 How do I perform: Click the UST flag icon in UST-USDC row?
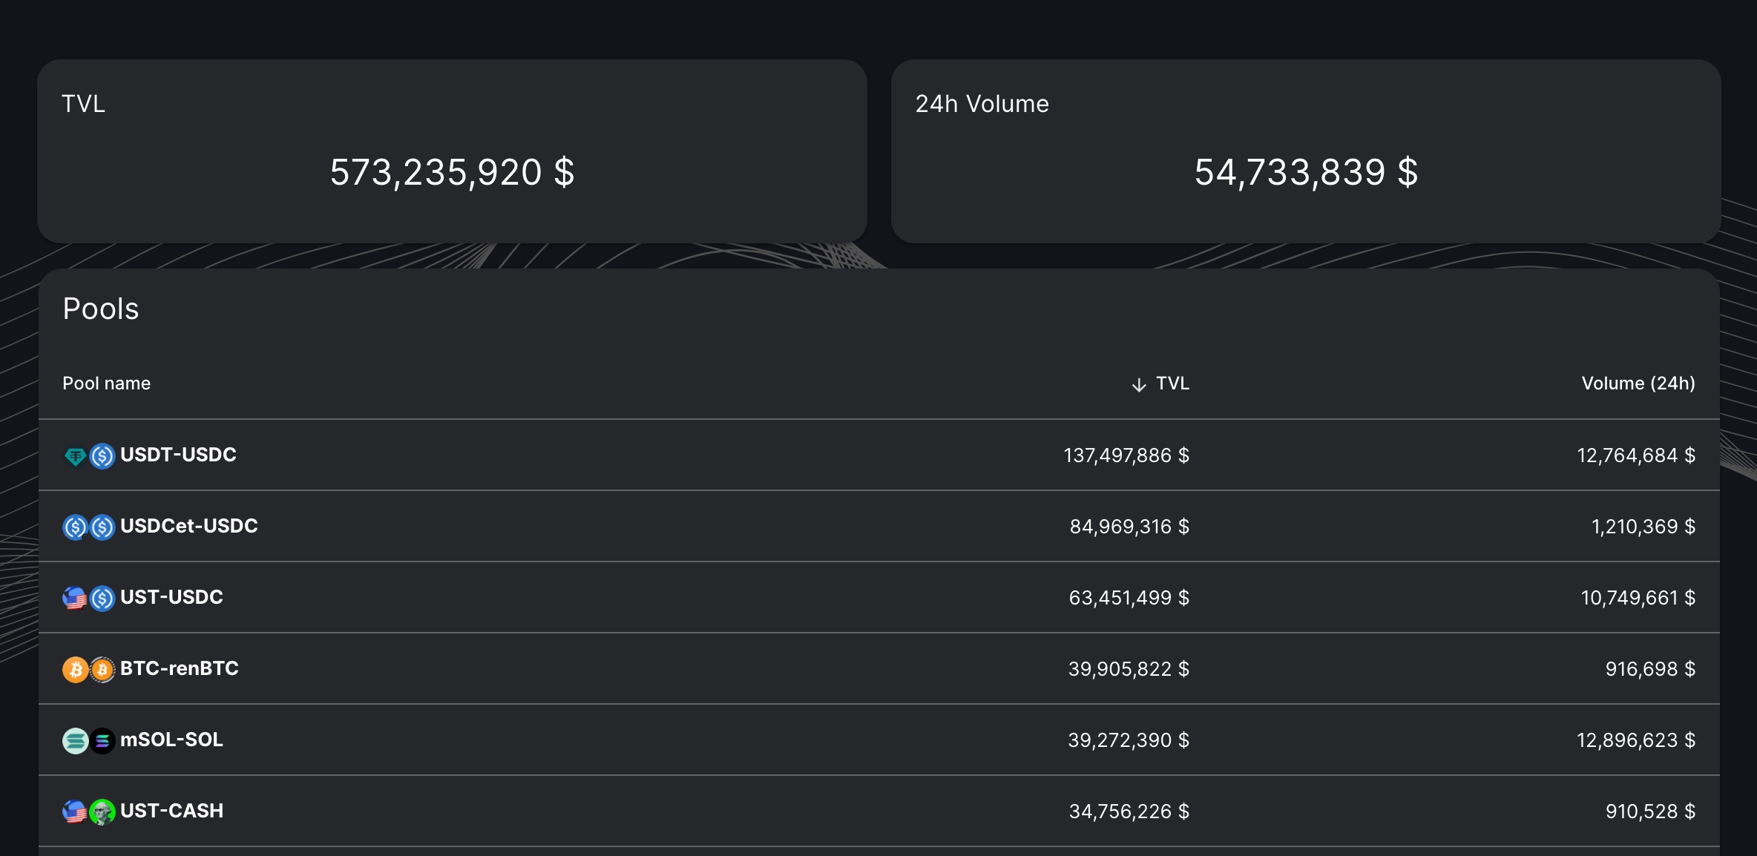coord(75,598)
